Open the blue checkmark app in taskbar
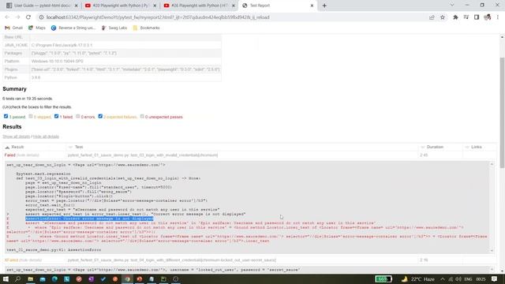This screenshot has width=505, height=284. [x=103, y=278]
